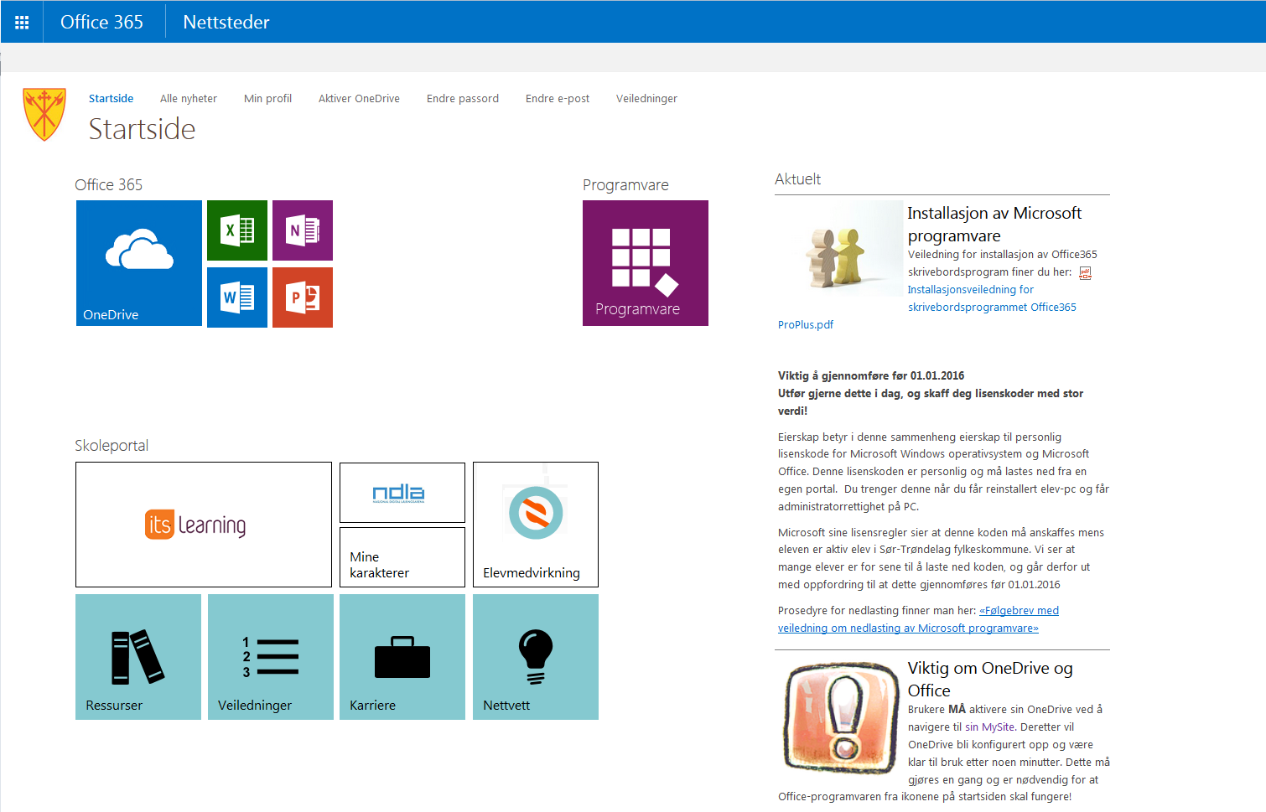
Task: Open the Programvare tile
Action: point(646,263)
